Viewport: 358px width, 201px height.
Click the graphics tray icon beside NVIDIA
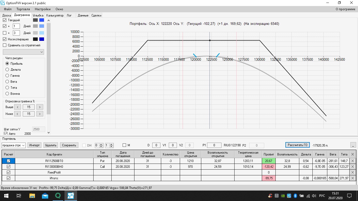289,196
